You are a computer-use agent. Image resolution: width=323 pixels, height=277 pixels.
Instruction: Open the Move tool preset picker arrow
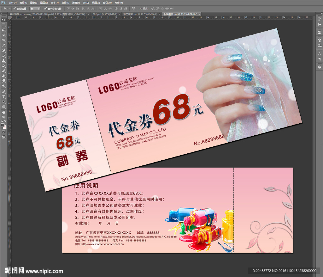coord(9,9)
